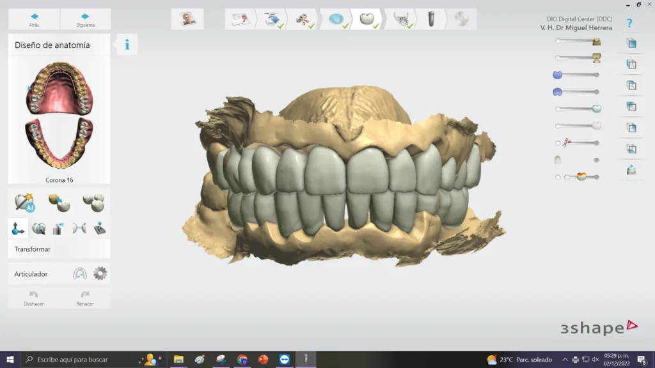Adjust scissors cut visibility slider

[581, 142]
